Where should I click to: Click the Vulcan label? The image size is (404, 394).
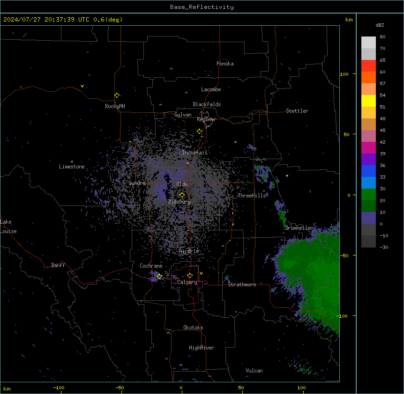point(254,371)
